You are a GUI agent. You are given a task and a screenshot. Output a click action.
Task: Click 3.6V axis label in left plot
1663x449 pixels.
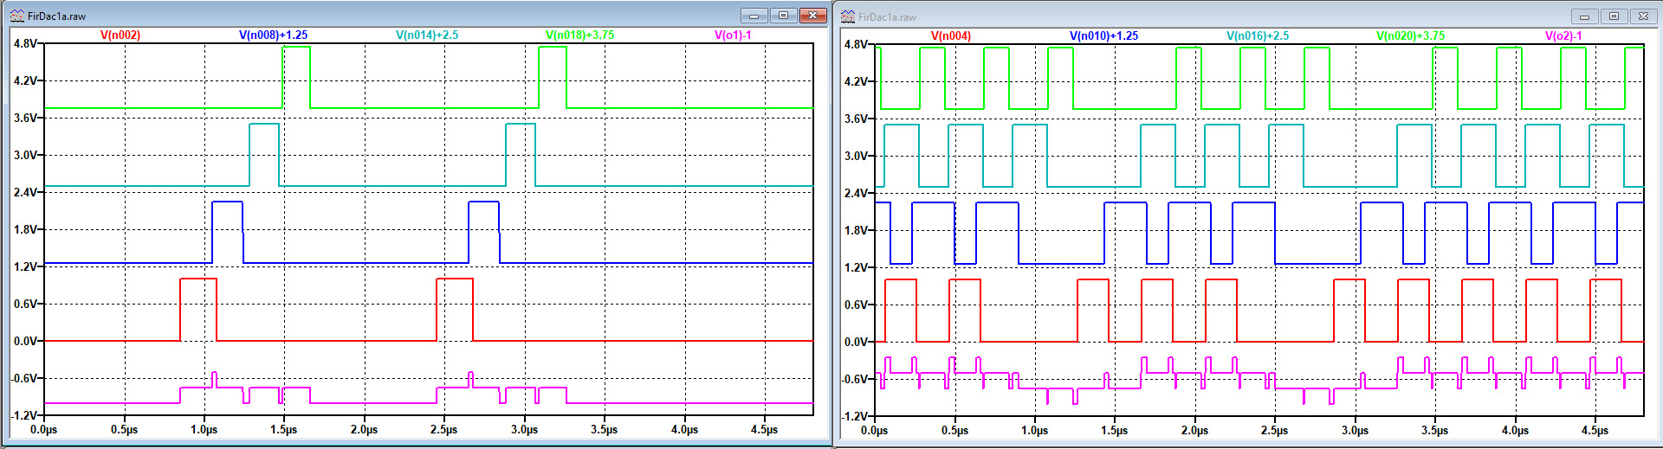tap(25, 118)
